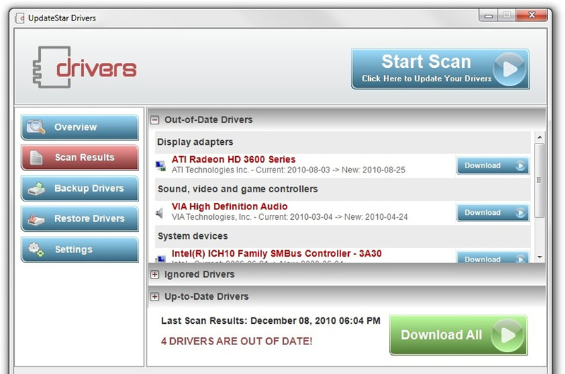The height and width of the screenshot is (374, 565).
Task: Click the Download All button
Action: [x=458, y=335]
